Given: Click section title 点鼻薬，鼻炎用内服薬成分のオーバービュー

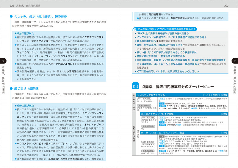Looking at the screenshot, I should point(177,87).
